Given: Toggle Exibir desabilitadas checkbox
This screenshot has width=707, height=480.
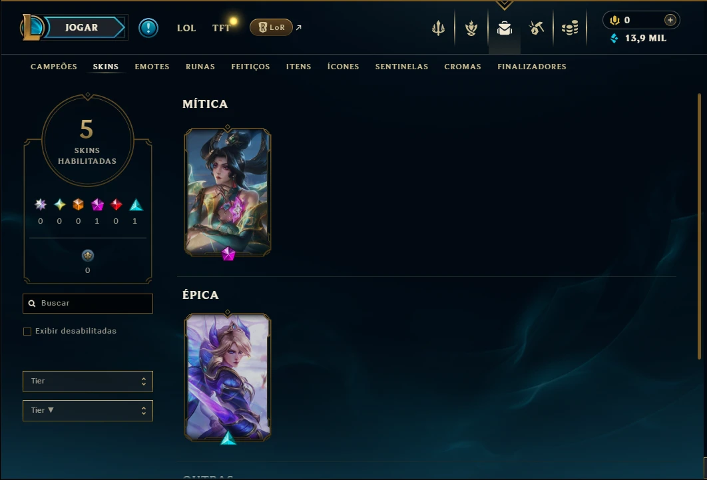Looking at the screenshot, I should pyautogui.click(x=27, y=332).
